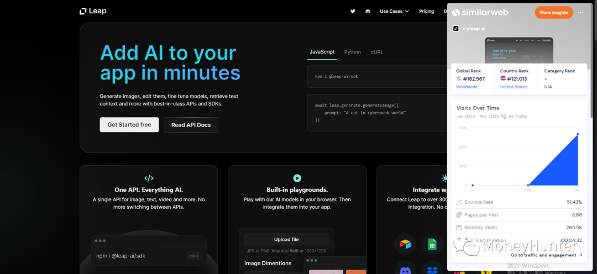Switch to the cURL code tab
Screen dimensions: 597x274
click(x=377, y=52)
